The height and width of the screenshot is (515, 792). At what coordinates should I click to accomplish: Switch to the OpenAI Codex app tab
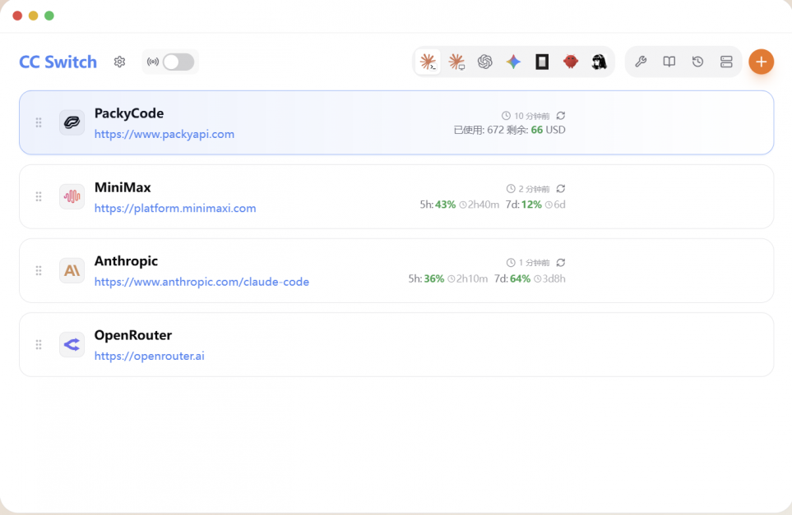point(485,62)
